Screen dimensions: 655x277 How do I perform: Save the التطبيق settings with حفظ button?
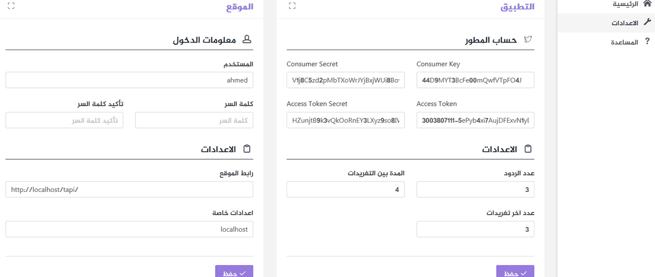[515, 272]
